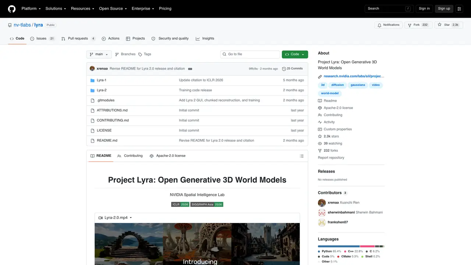
Task: Click the Python segment of languages bar
Action: (x=339, y=246)
